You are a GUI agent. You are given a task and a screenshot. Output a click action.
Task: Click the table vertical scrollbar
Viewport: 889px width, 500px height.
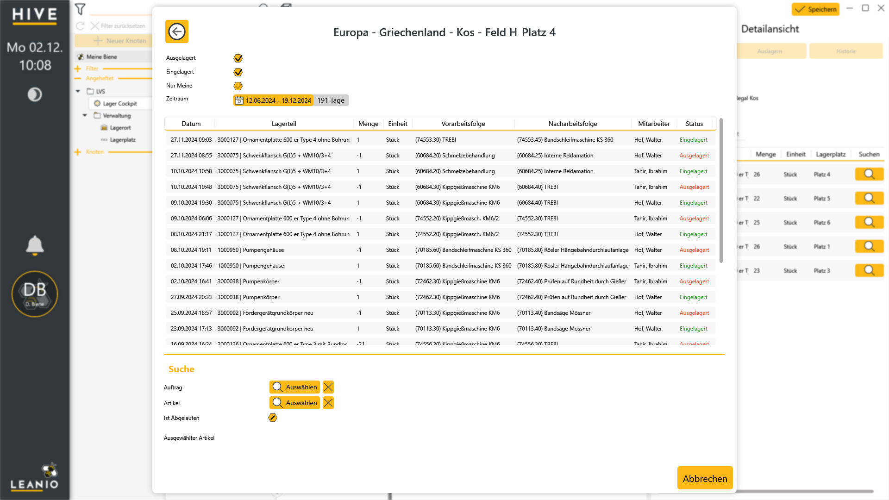(x=721, y=191)
